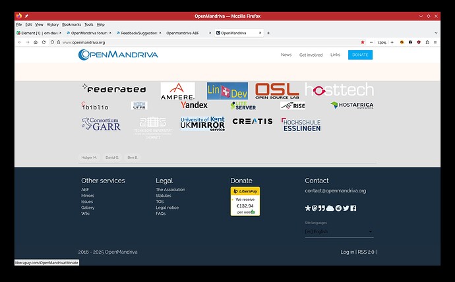The height and width of the screenshot is (282, 455).
Task: Close the Openmandriva ABF tab
Action: point(210,33)
